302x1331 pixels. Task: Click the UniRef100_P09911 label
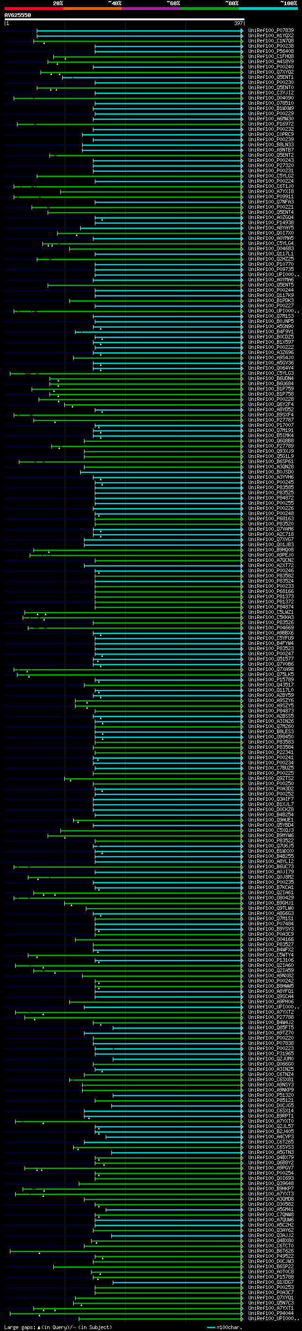tap(270, 197)
